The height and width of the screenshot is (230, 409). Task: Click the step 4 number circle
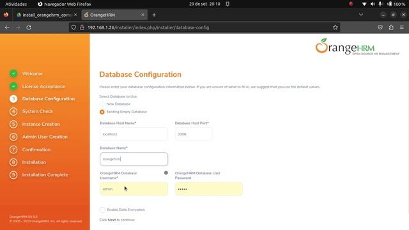[x=13, y=112]
